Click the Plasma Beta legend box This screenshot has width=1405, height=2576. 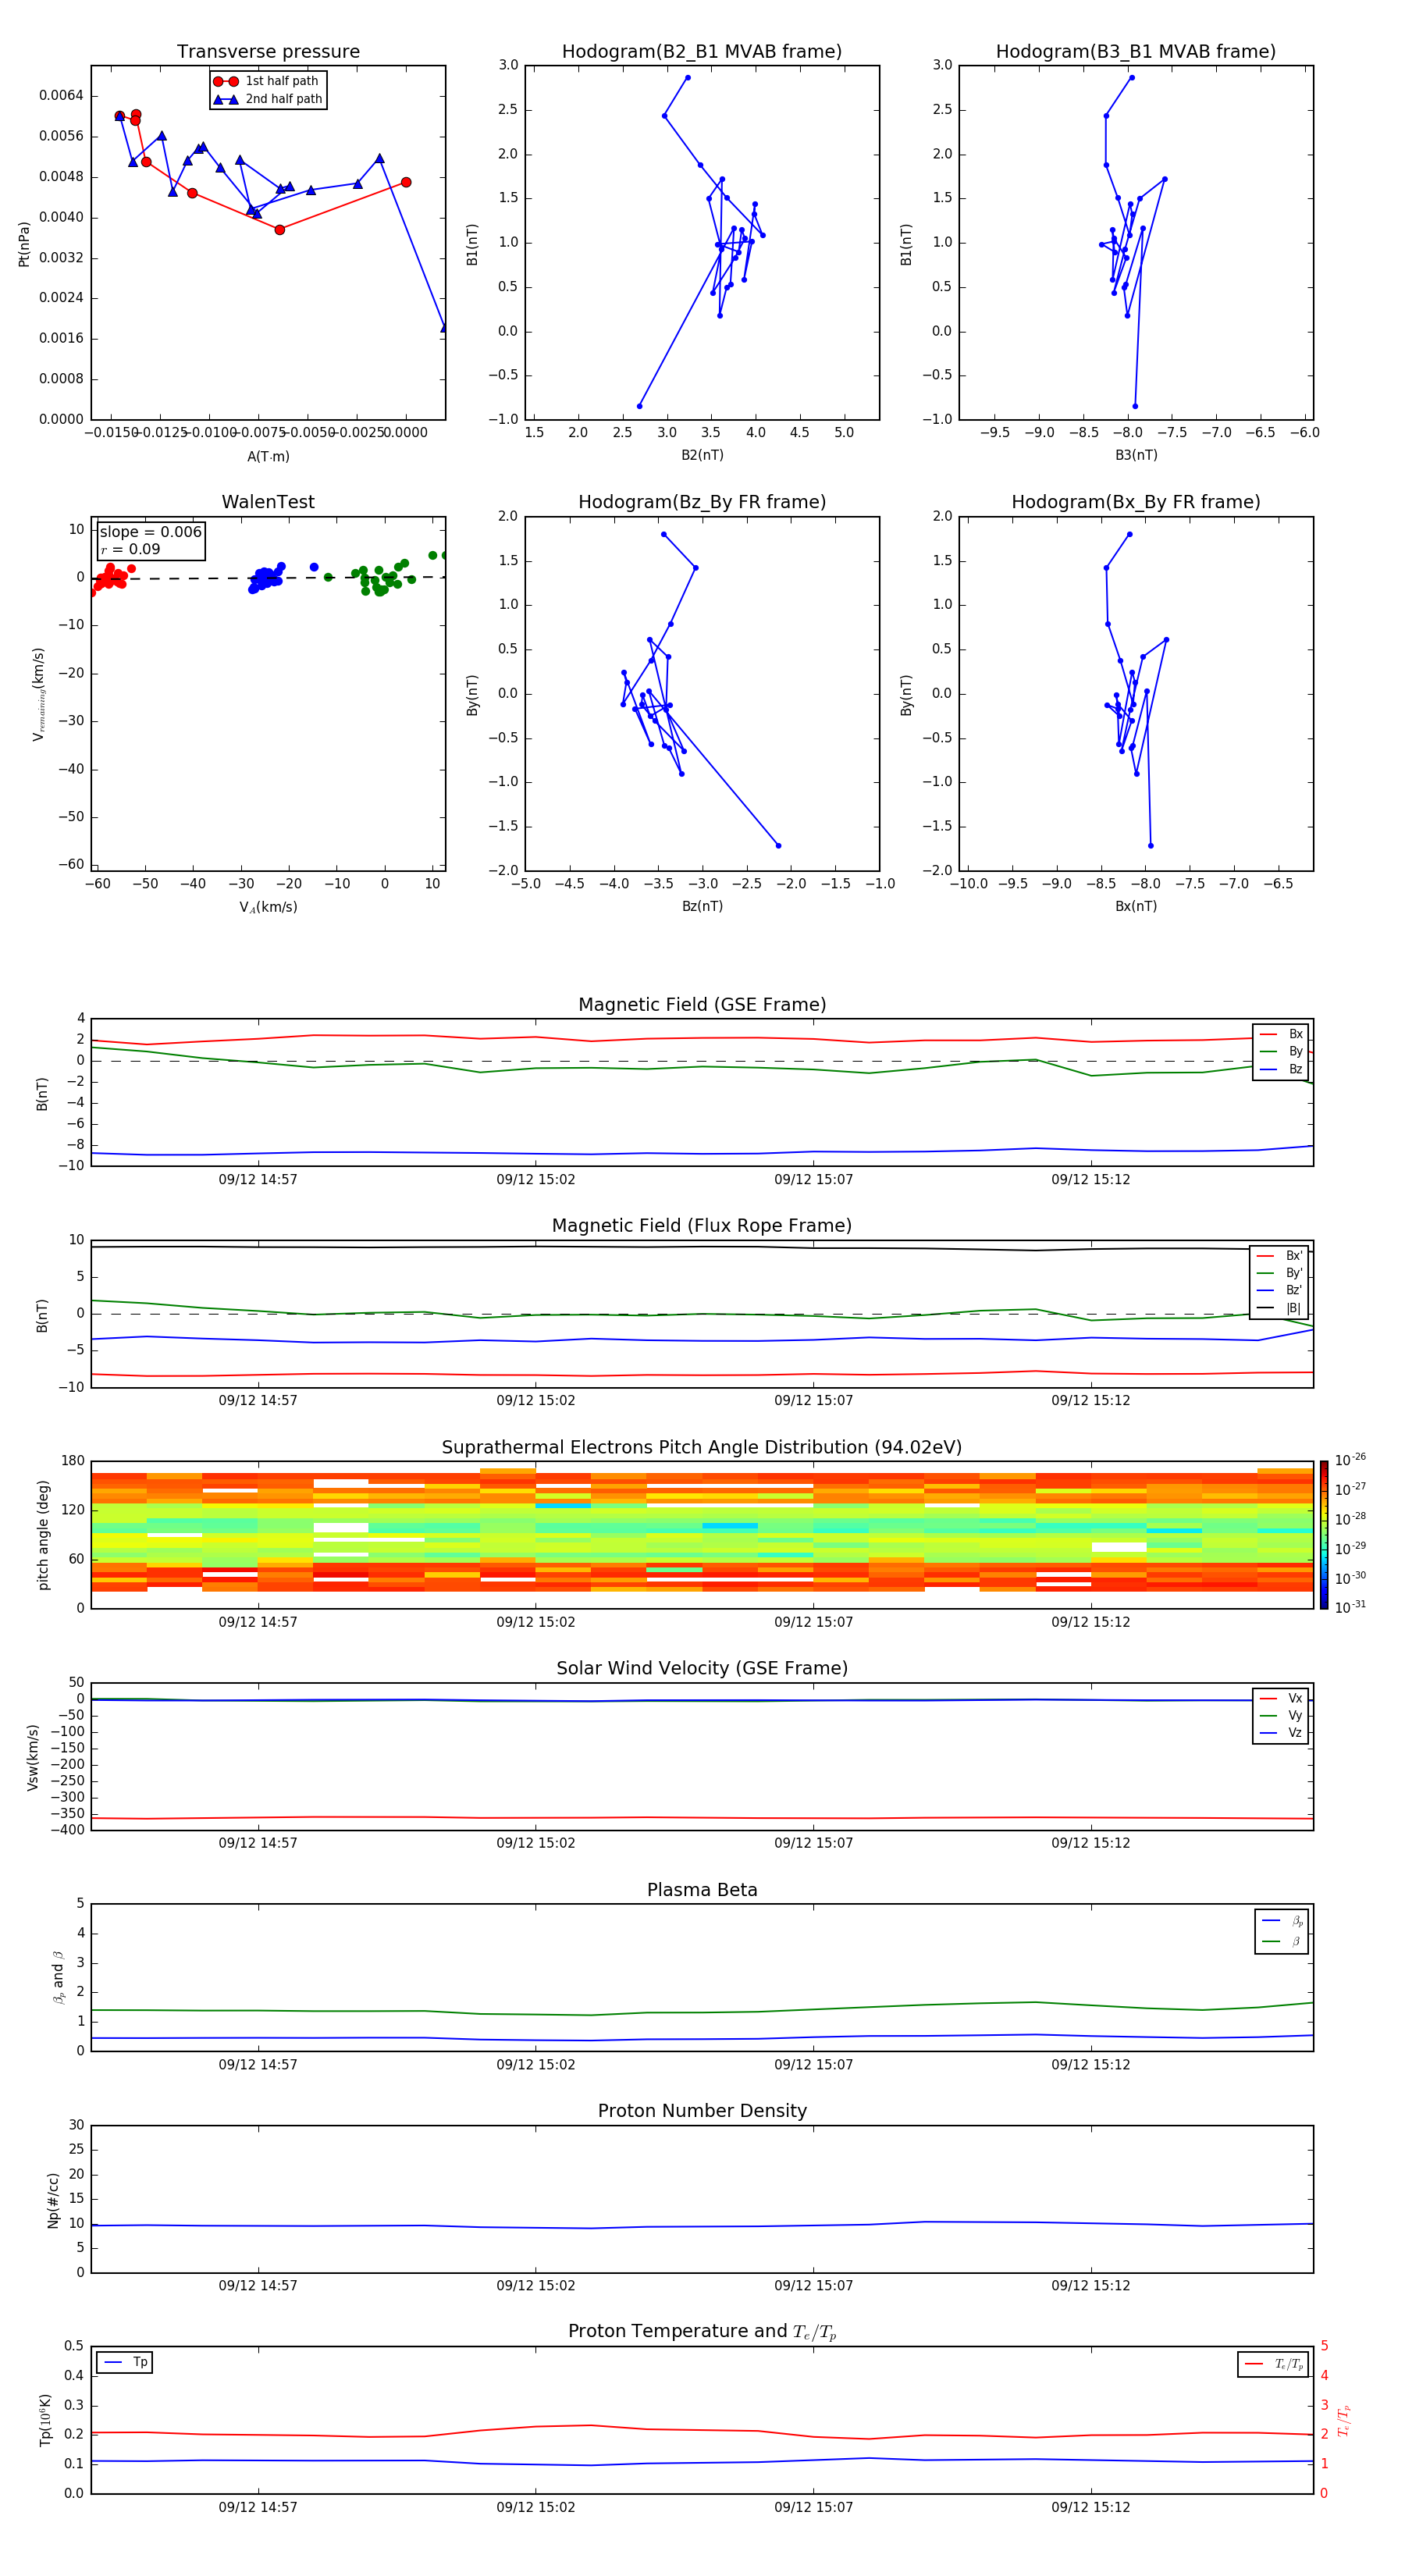(1281, 1931)
